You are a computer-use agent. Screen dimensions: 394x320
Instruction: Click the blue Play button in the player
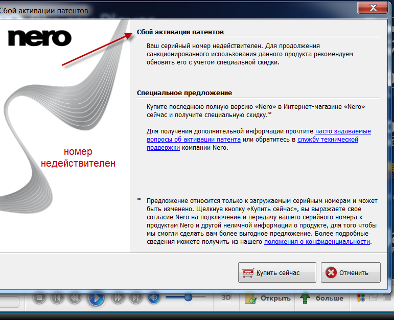click(x=96, y=299)
